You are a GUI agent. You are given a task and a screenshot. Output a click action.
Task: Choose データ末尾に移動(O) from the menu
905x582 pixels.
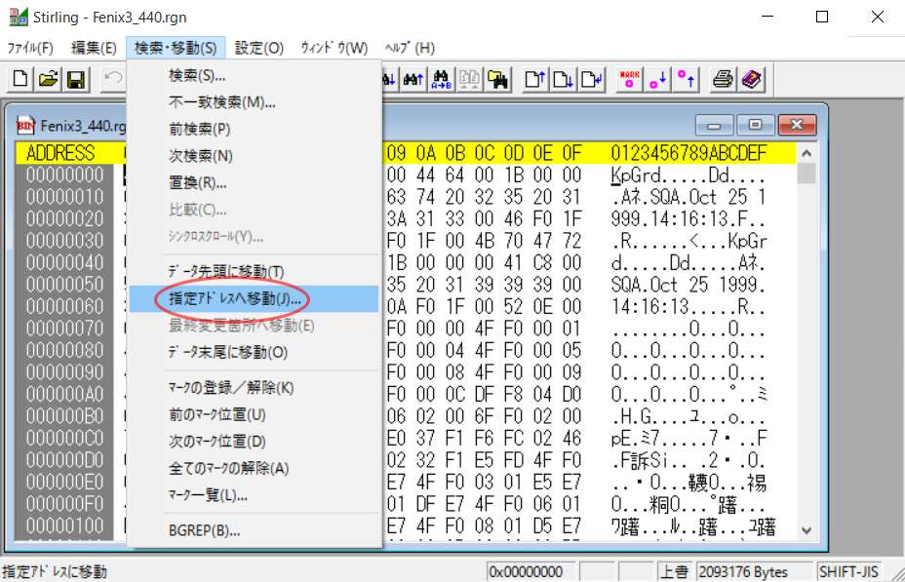[254, 353]
